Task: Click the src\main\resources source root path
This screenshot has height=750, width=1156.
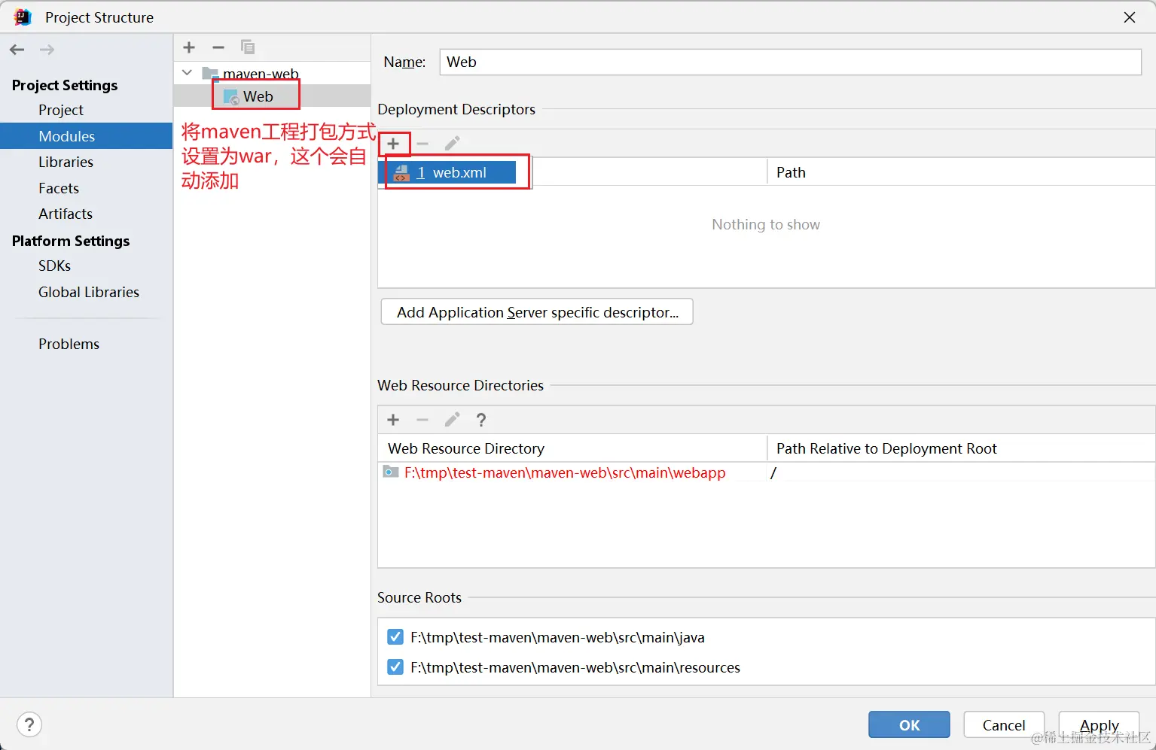Action: point(575,667)
